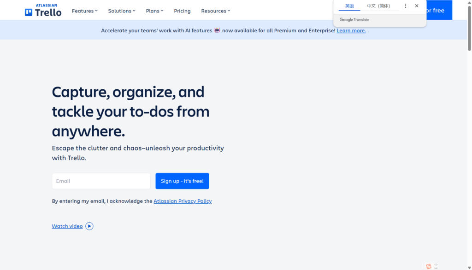Expand the Features dropdown menu
Image resolution: width=472 pixels, height=270 pixels.
(85, 11)
